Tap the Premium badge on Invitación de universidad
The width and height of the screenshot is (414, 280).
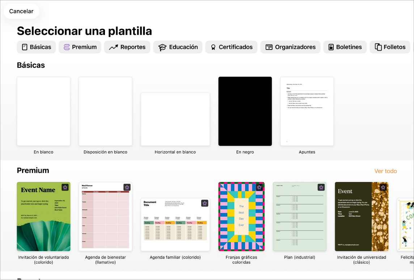click(383, 188)
